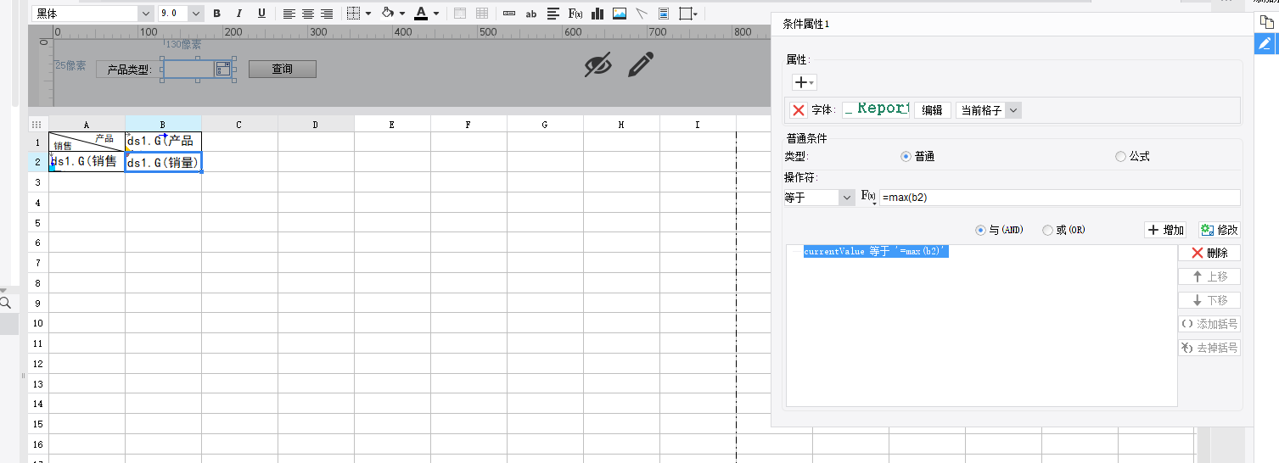
Task: Open the font size 9.0 dropdown
Action: pos(196,14)
